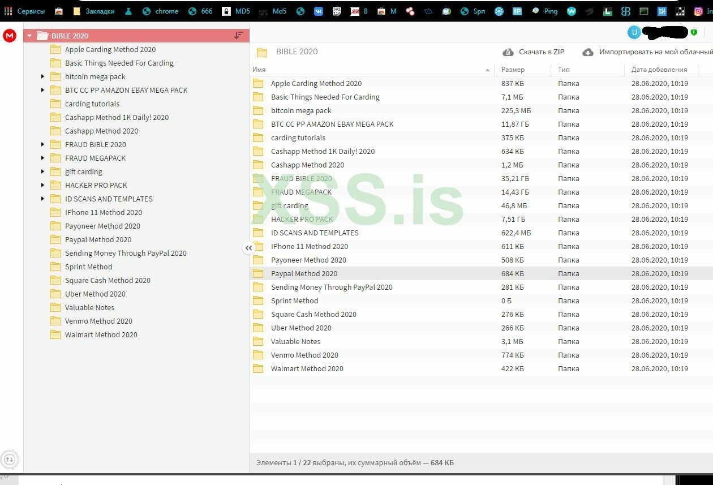The height and width of the screenshot is (485, 713).
Task: Click folder icon of Valuable Notes in tree
Action: (55, 307)
